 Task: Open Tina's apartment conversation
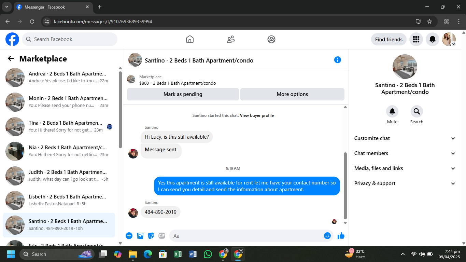coord(59,127)
